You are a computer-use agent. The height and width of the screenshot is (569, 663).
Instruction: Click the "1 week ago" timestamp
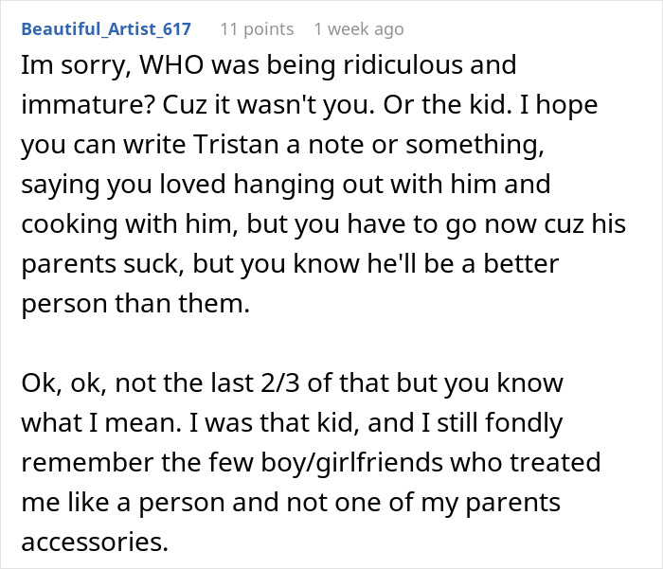click(358, 29)
